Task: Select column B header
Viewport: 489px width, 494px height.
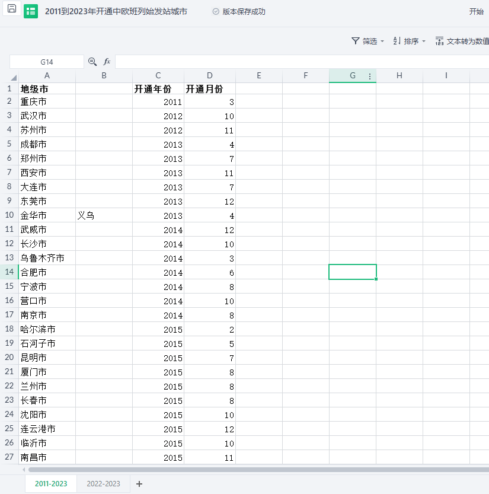Action: click(x=104, y=76)
